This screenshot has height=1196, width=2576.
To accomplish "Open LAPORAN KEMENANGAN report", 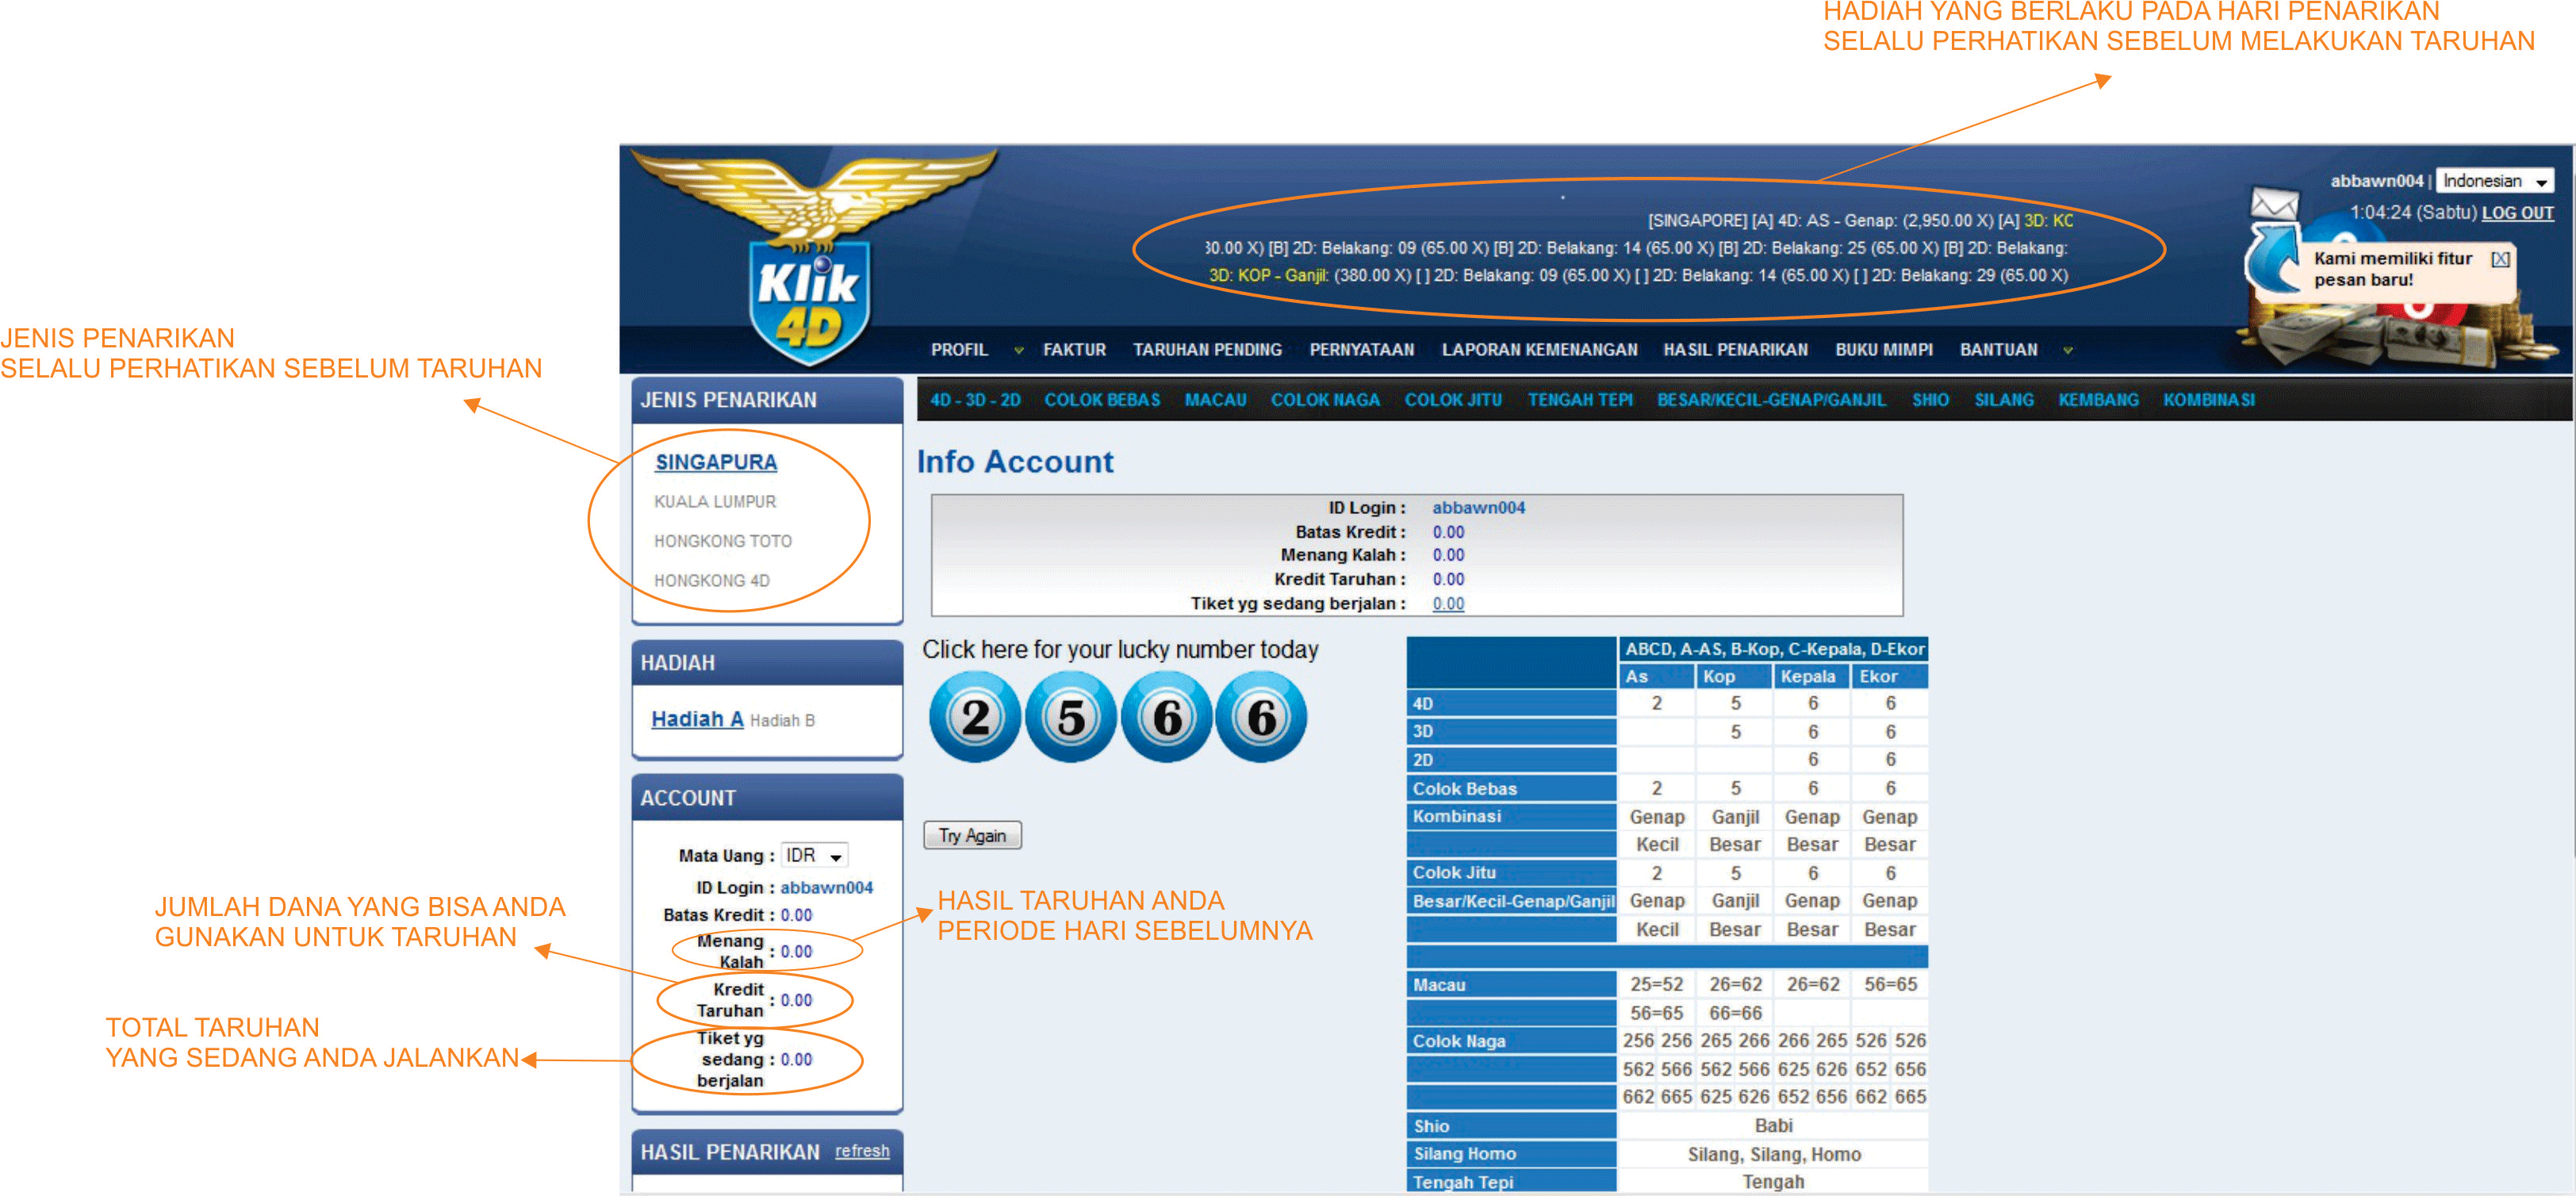I will tap(1539, 350).
